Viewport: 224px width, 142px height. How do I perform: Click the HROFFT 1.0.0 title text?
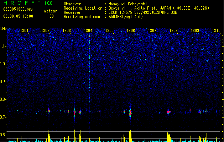pyautogui.click(x=28, y=3)
